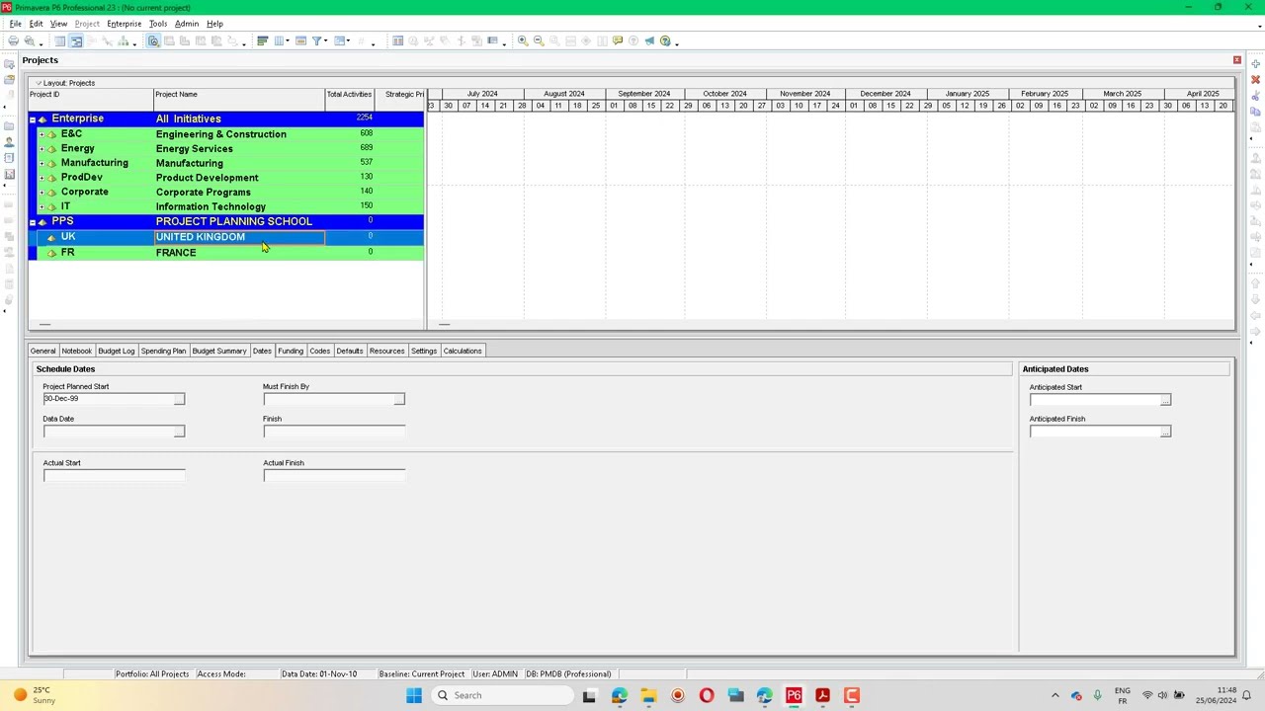The image size is (1265, 711).
Task: Switch to the Budget Log tab
Action: point(116,351)
